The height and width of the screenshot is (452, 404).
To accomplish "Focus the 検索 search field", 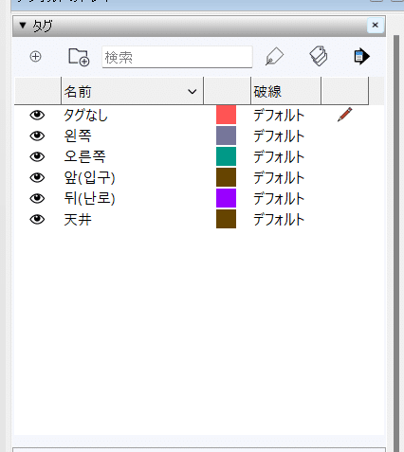I will click(x=177, y=57).
